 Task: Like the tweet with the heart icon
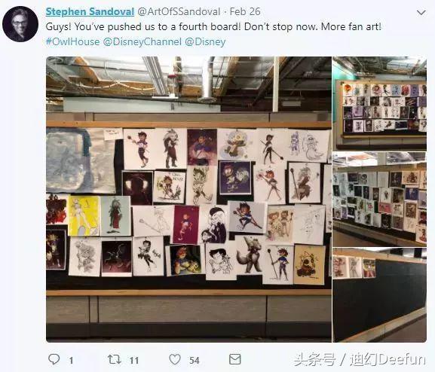tap(175, 359)
